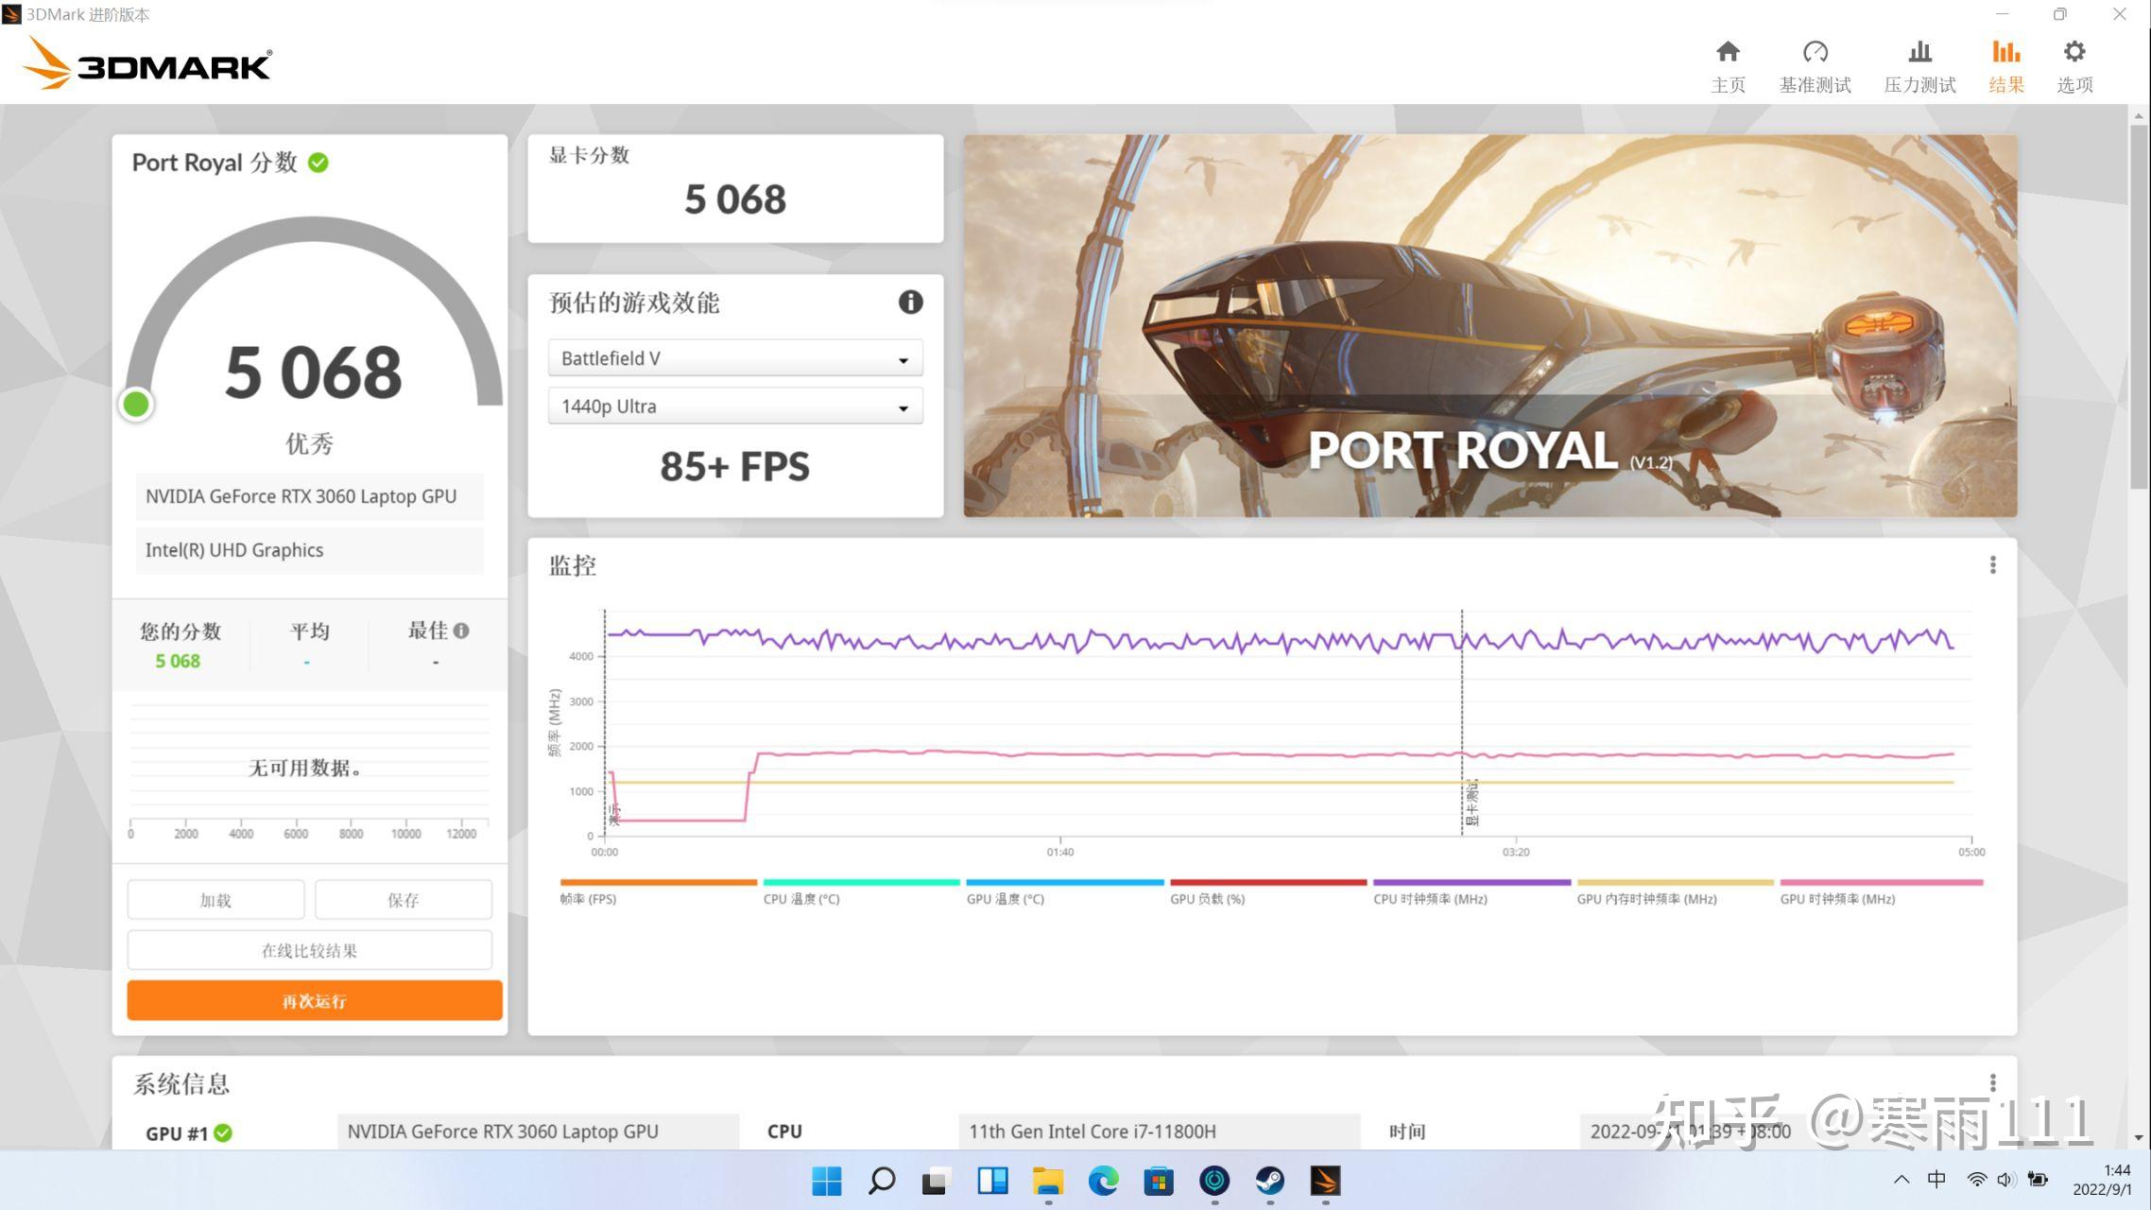The width and height of the screenshot is (2151, 1210).
Task: Click the 保存 save button
Action: coord(403,900)
